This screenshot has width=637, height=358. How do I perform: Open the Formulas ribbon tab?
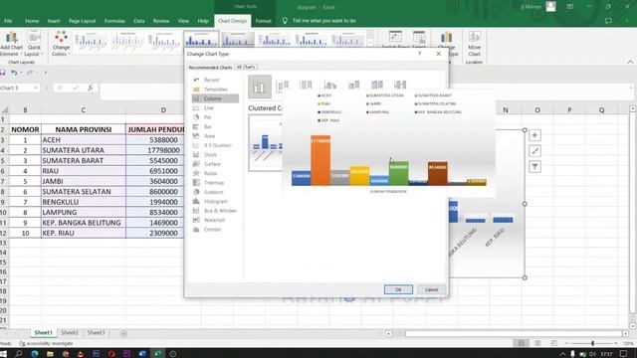coord(114,21)
